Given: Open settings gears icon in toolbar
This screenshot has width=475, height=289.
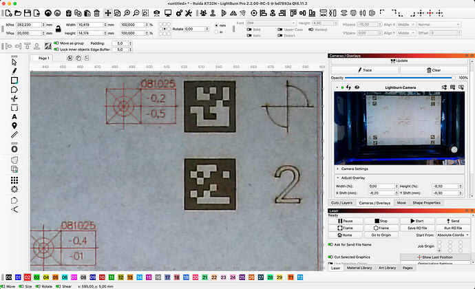Looking at the screenshot, I should (x=179, y=13).
